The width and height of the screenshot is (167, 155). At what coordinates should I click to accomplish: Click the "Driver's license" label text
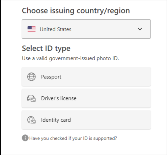59,98
